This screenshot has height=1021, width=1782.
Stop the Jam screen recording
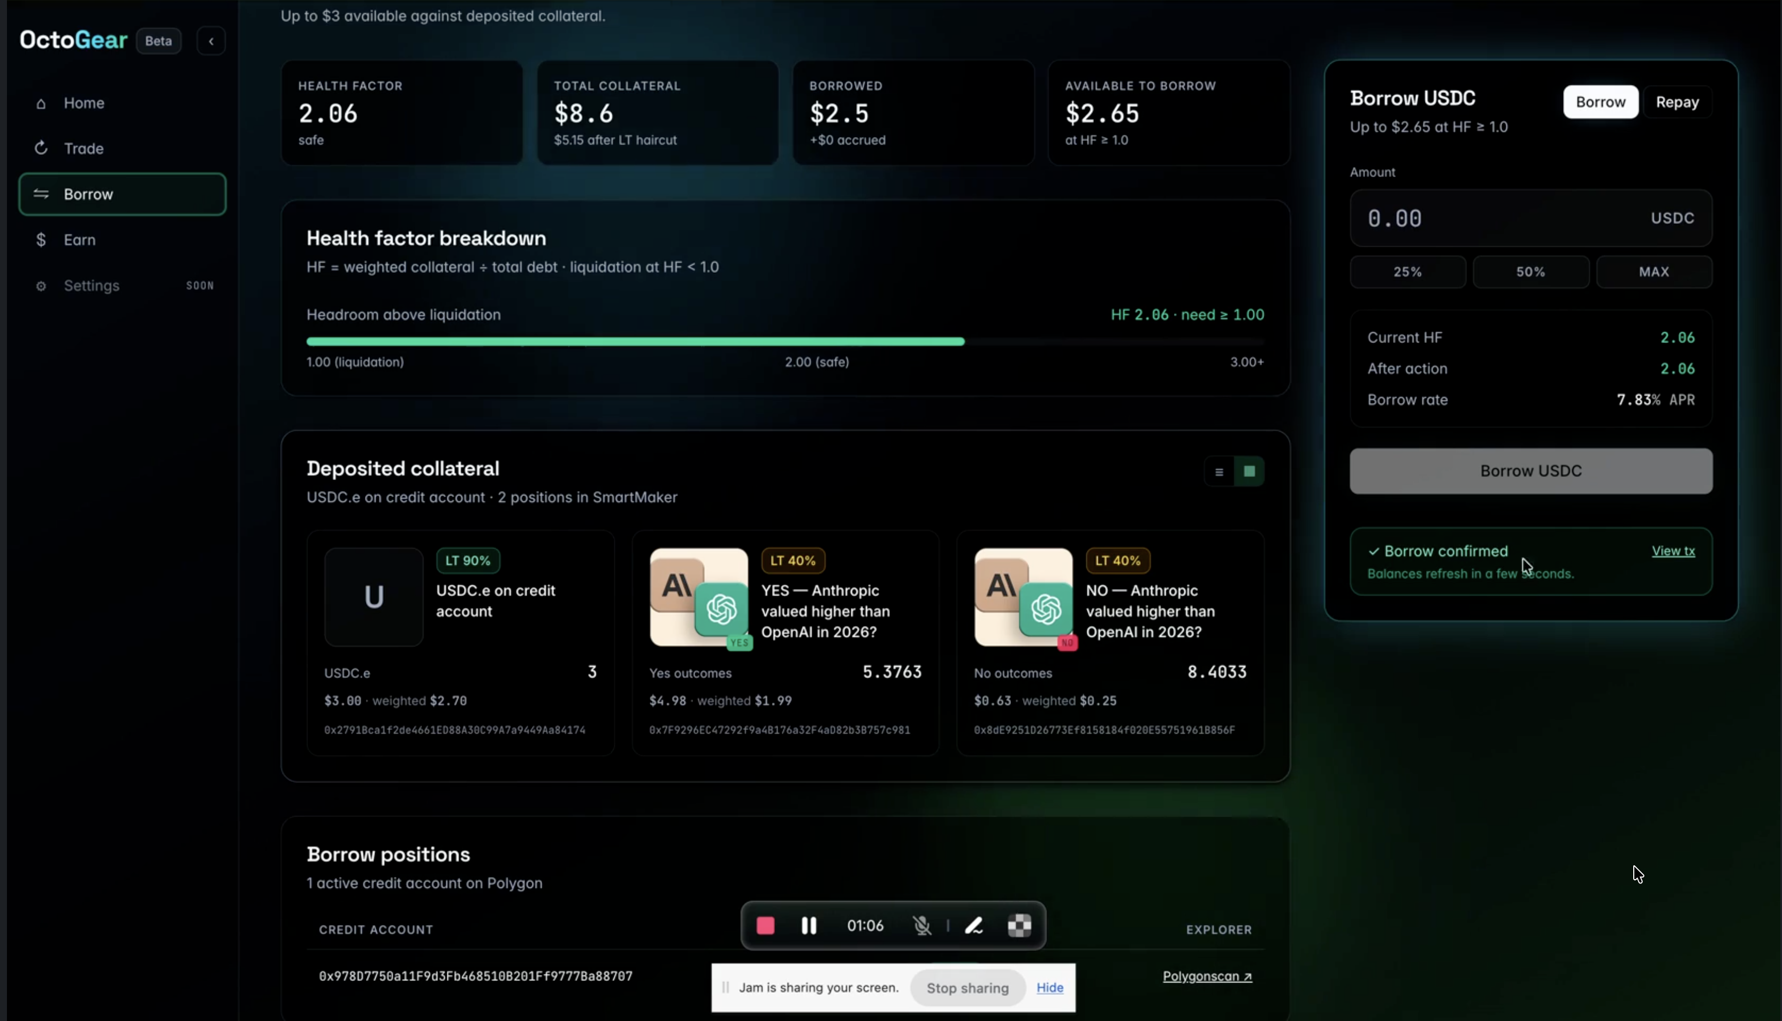pyautogui.click(x=765, y=926)
